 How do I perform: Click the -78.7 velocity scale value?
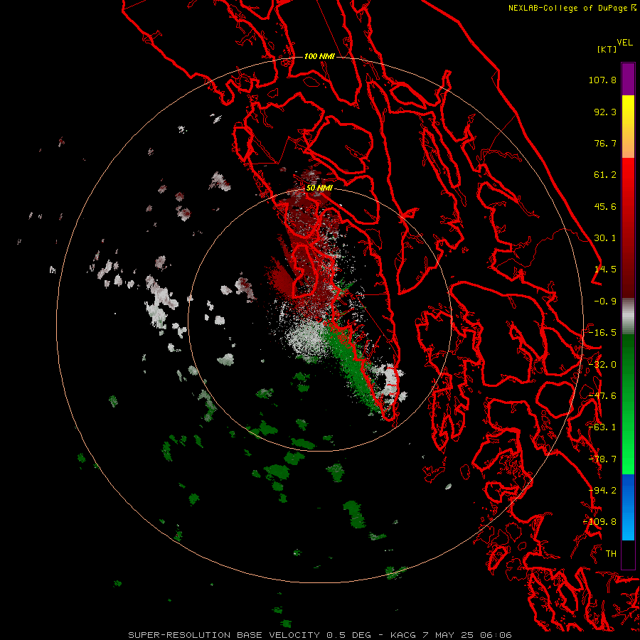pos(602,459)
